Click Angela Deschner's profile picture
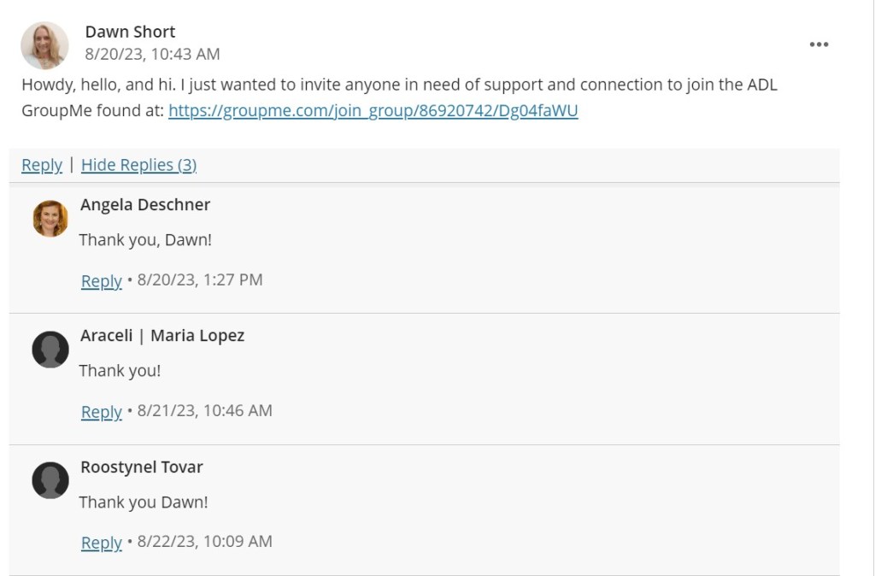The width and height of the screenshot is (875, 576). 50,219
